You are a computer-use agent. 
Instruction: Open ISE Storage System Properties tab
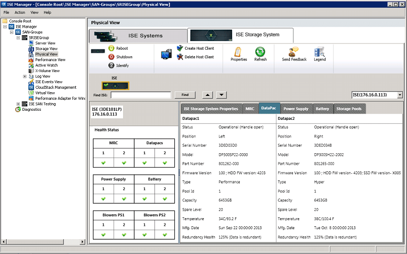(x=211, y=109)
